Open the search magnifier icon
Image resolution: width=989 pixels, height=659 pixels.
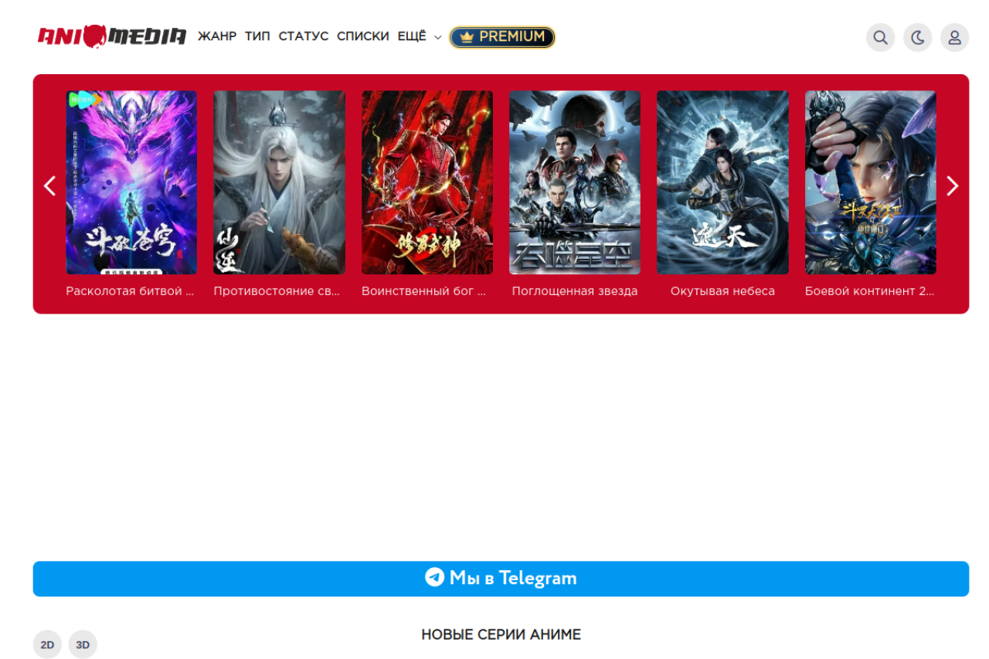coord(880,37)
